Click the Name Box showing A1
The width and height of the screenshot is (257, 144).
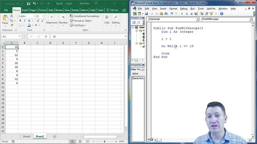click(11, 36)
